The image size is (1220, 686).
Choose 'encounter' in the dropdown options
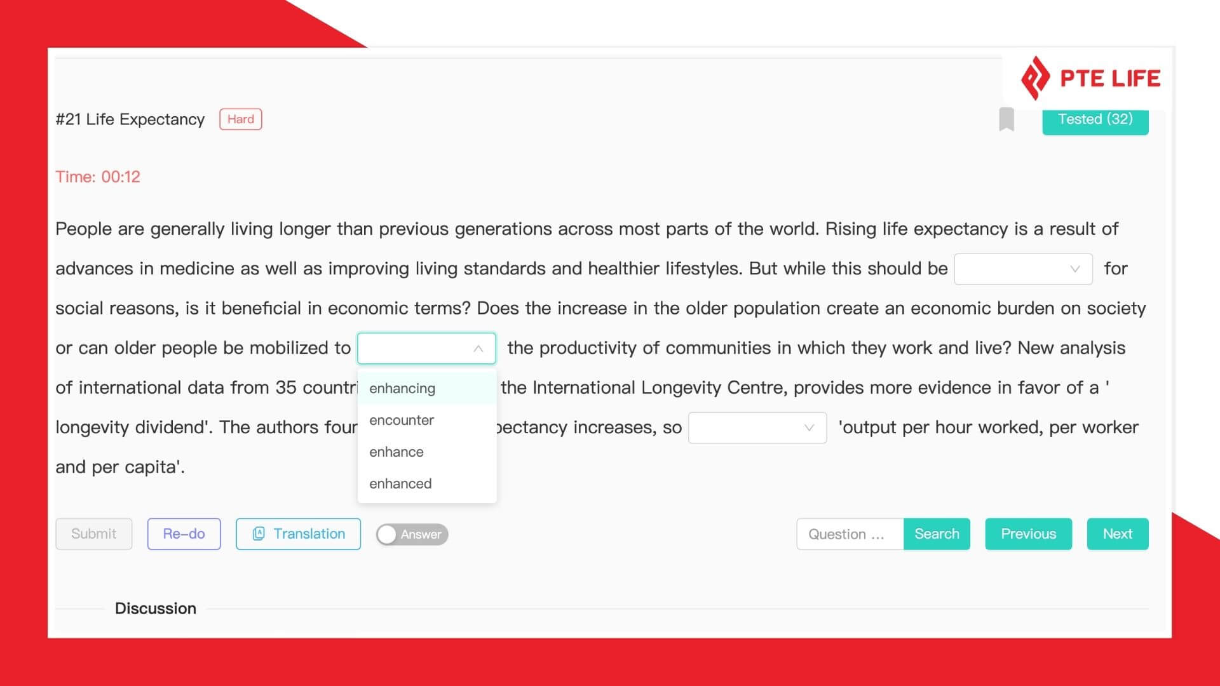pos(426,420)
